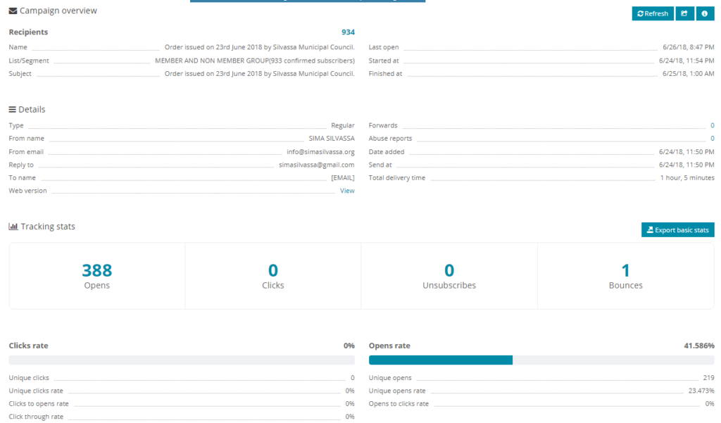721x423 pixels.
Task: Click the Opens rate progress bar
Action: (x=541, y=360)
